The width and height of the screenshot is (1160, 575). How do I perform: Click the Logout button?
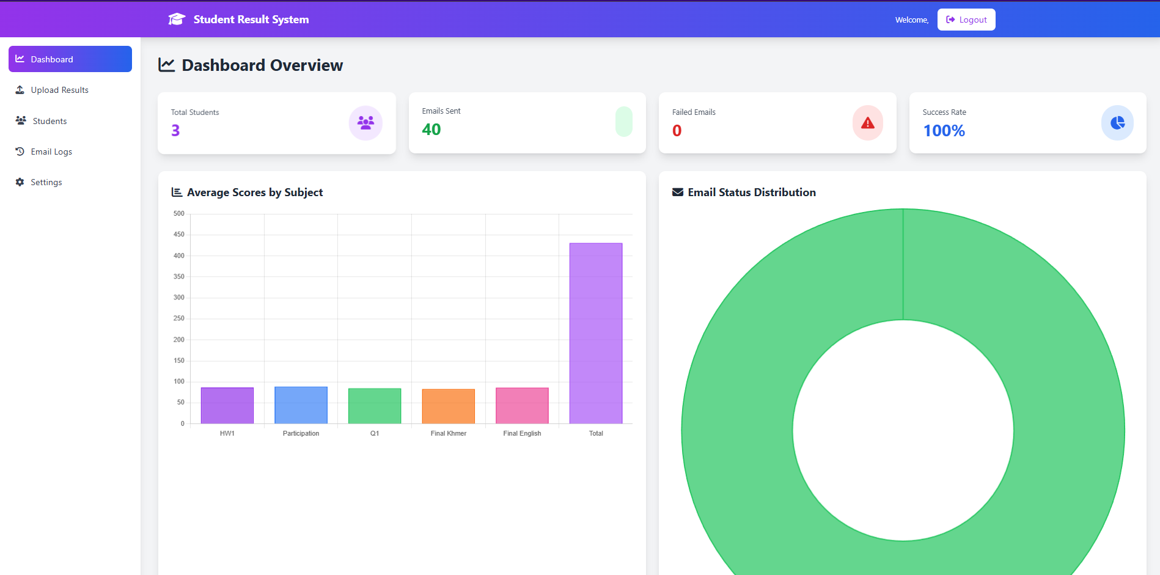tap(966, 19)
